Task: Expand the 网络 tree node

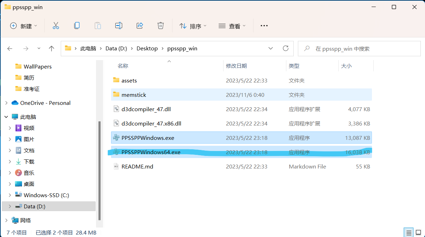Action: pyautogui.click(x=6, y=220)
